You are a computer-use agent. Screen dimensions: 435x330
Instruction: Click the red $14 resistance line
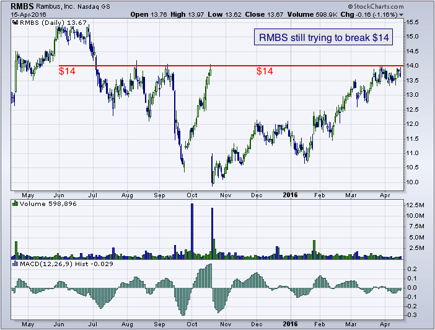point(231,66)
